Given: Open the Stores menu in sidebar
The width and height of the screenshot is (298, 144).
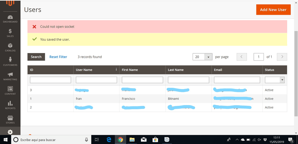Looking at the screenshot, I should [x=10, y=119].
